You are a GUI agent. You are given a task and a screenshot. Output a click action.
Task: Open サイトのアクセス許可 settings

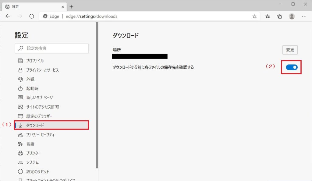point(42,107)
